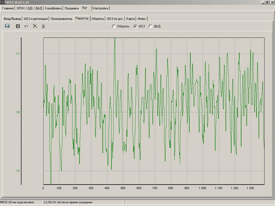Open the Прошивки tab
275x206 pixels.
pos(72,8)
